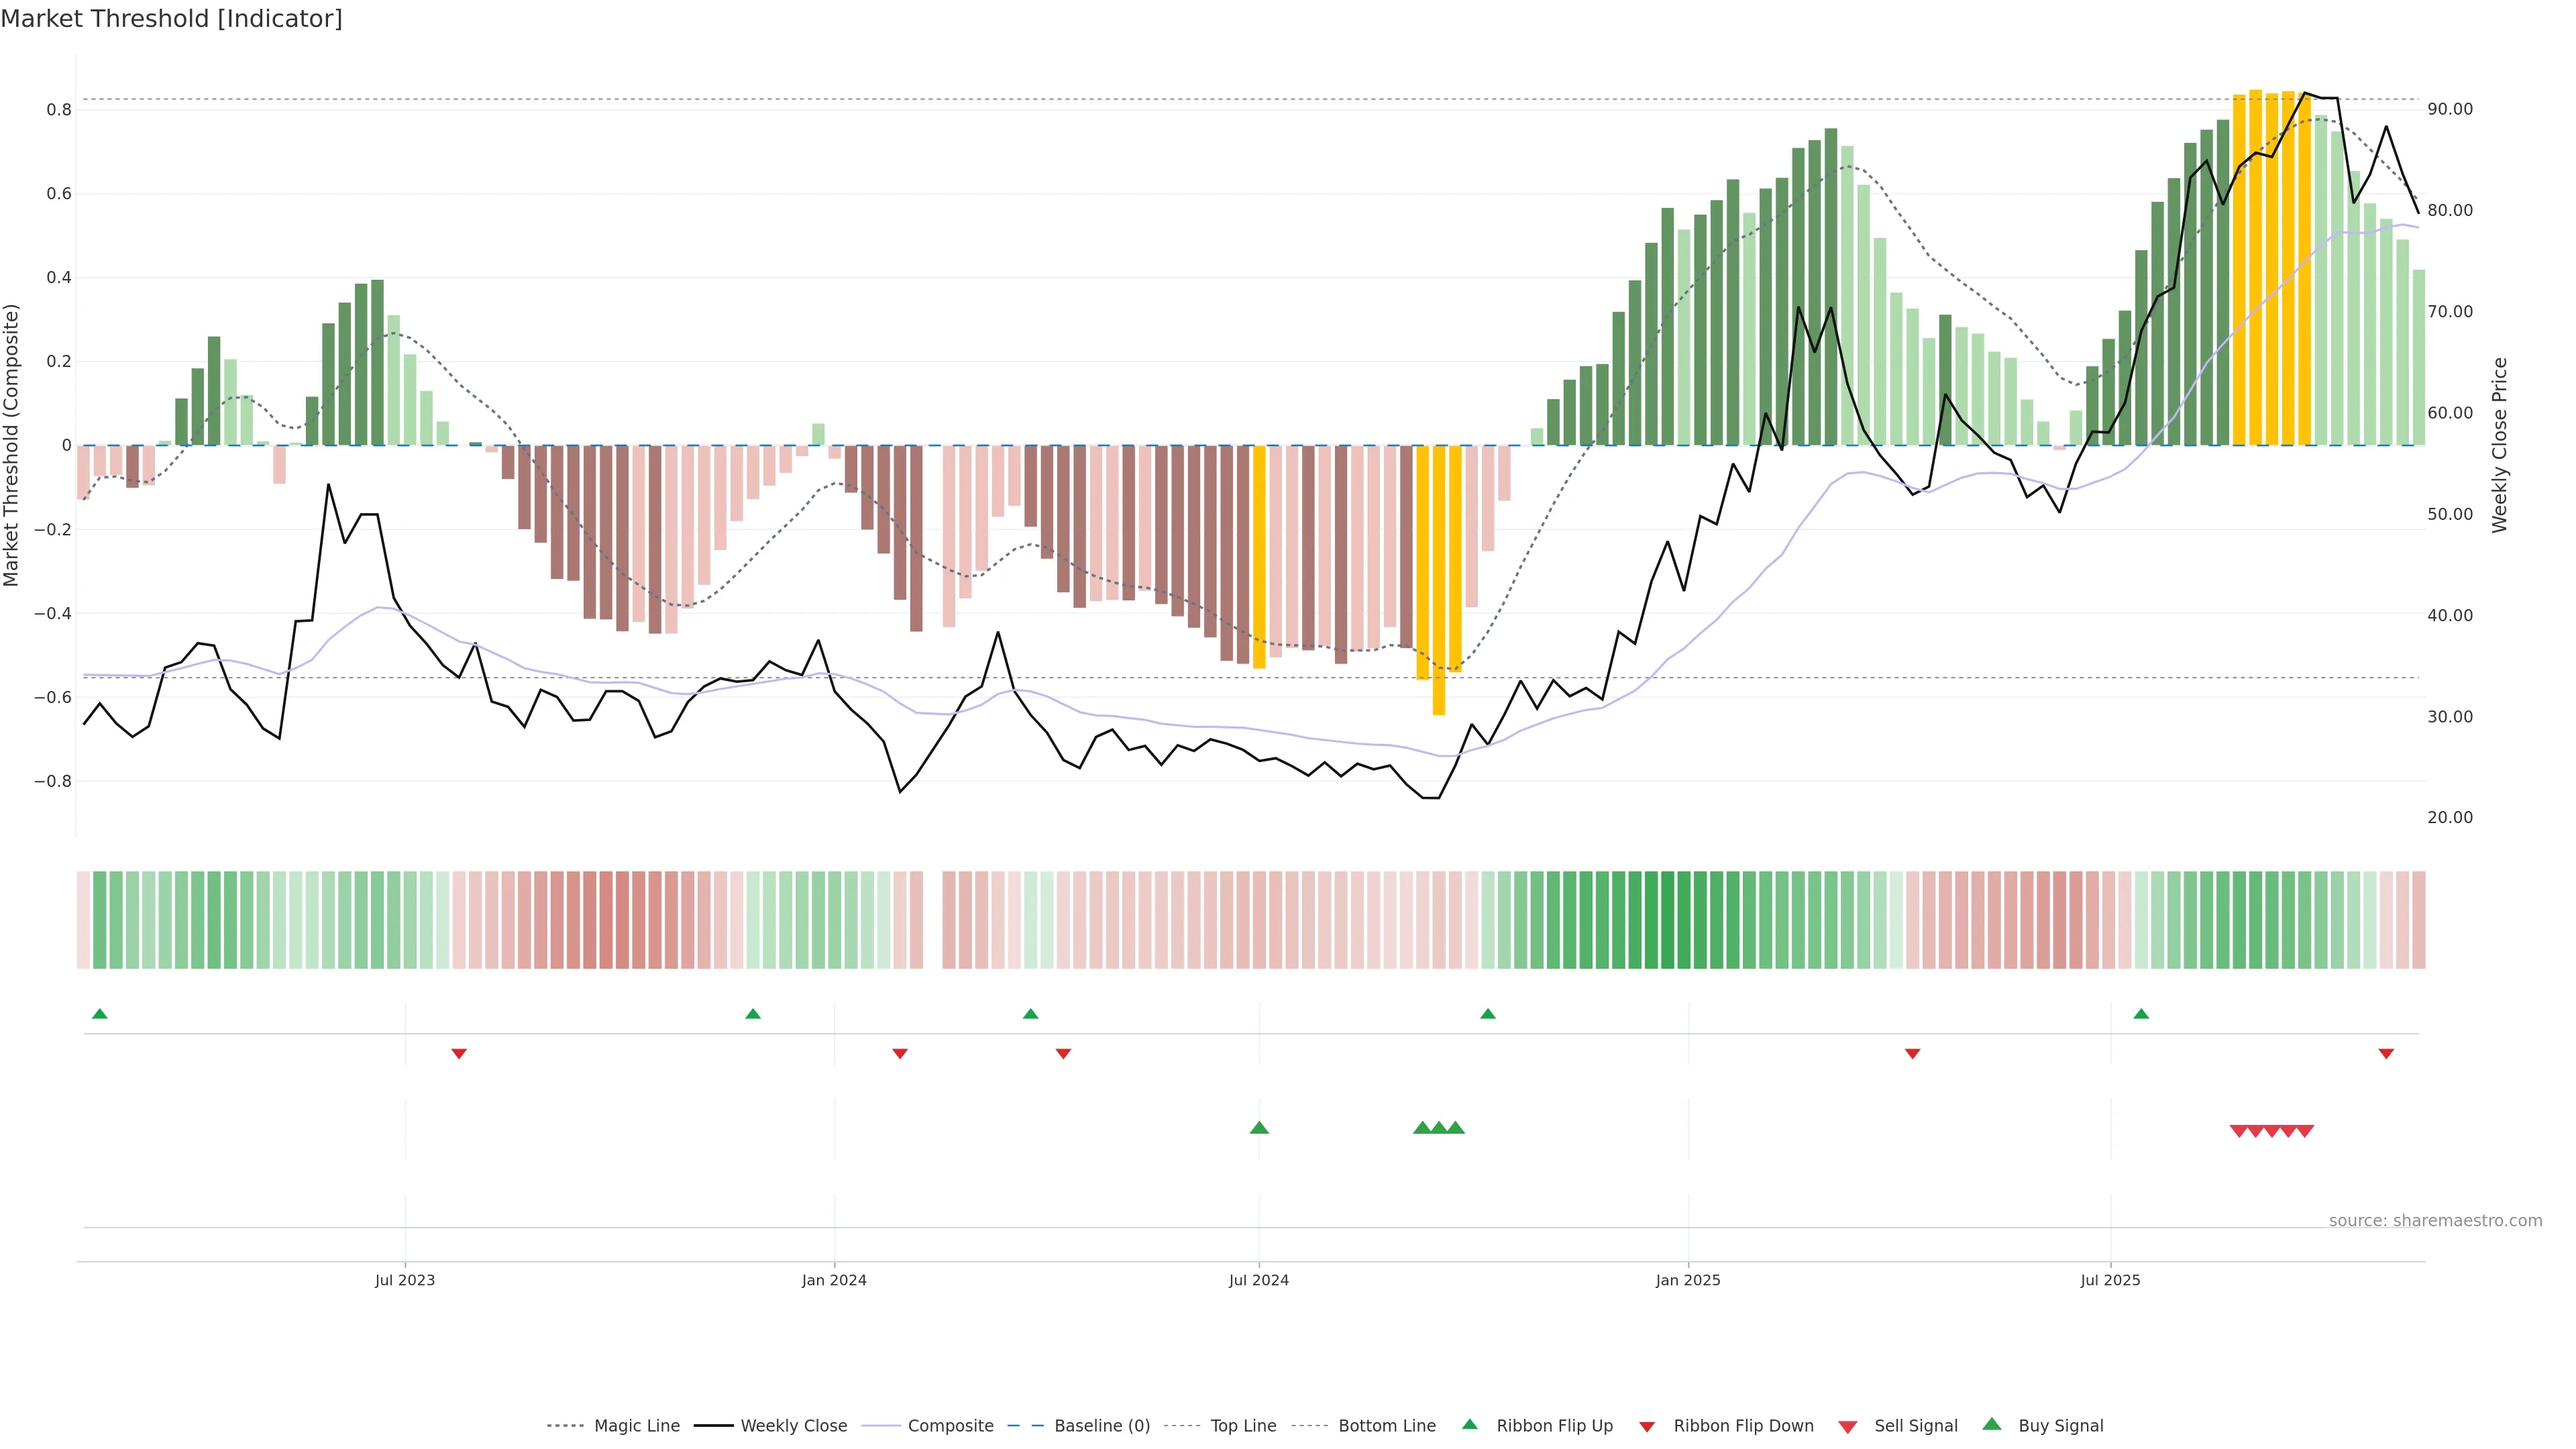Click Sell Signal legend marker
This screenshot has width=2576, height=1449.
1848,1427
